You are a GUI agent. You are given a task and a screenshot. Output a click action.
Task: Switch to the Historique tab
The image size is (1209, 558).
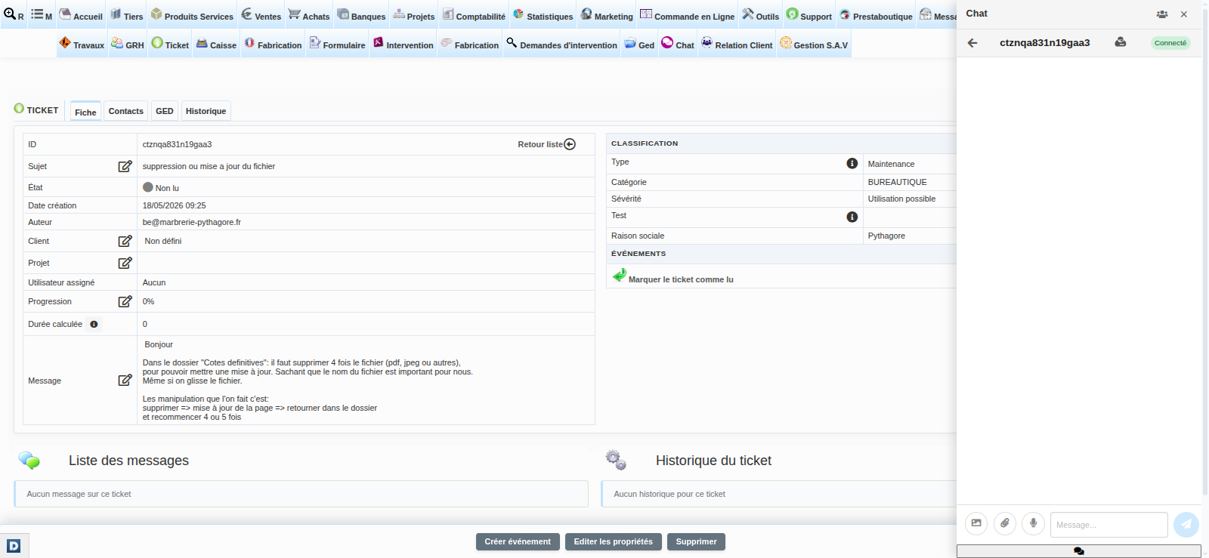206,111
